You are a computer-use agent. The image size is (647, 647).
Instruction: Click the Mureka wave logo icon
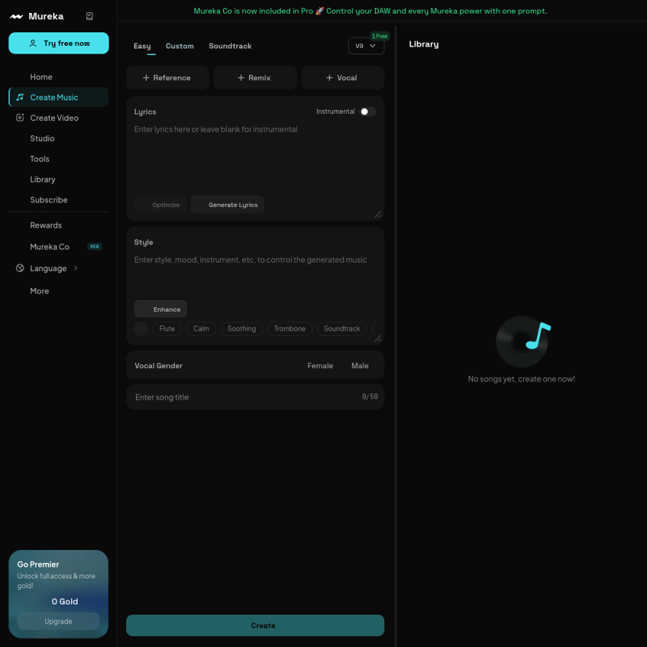tap(17, 17)
